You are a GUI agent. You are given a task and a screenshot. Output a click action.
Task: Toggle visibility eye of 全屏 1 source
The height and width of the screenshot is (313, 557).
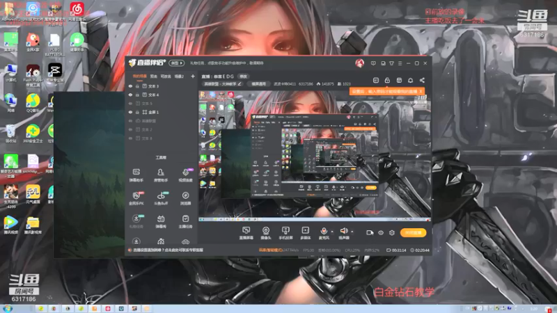pyautogui.click(x=130, y=112)
